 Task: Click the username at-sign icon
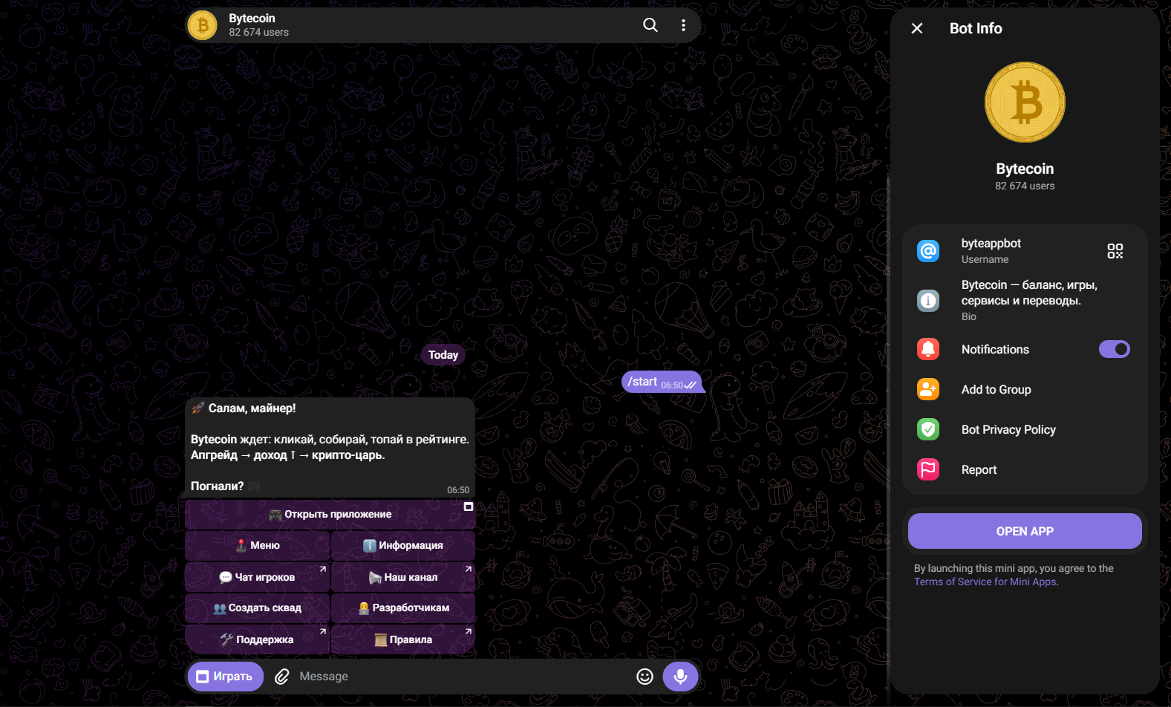[928, 251]
